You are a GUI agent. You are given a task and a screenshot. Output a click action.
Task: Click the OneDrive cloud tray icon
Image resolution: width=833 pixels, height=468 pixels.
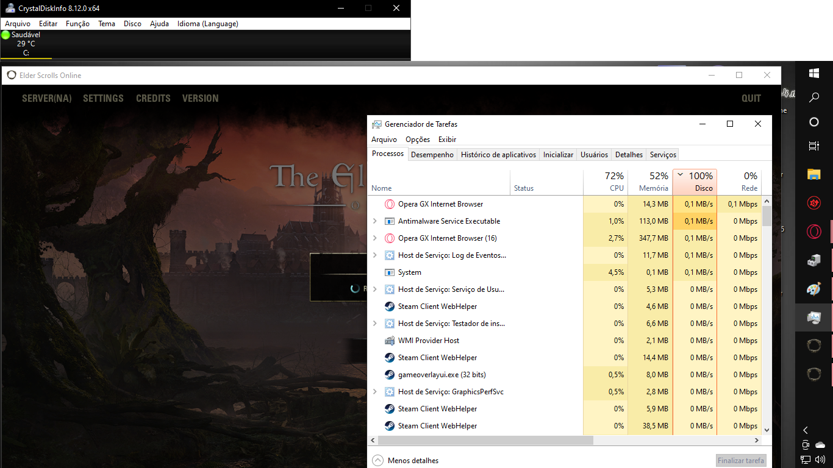point(820,445)
